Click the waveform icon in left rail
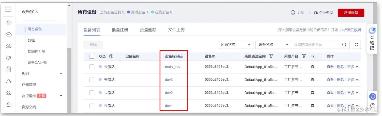 pyautogui.click(x=8, y=58)
